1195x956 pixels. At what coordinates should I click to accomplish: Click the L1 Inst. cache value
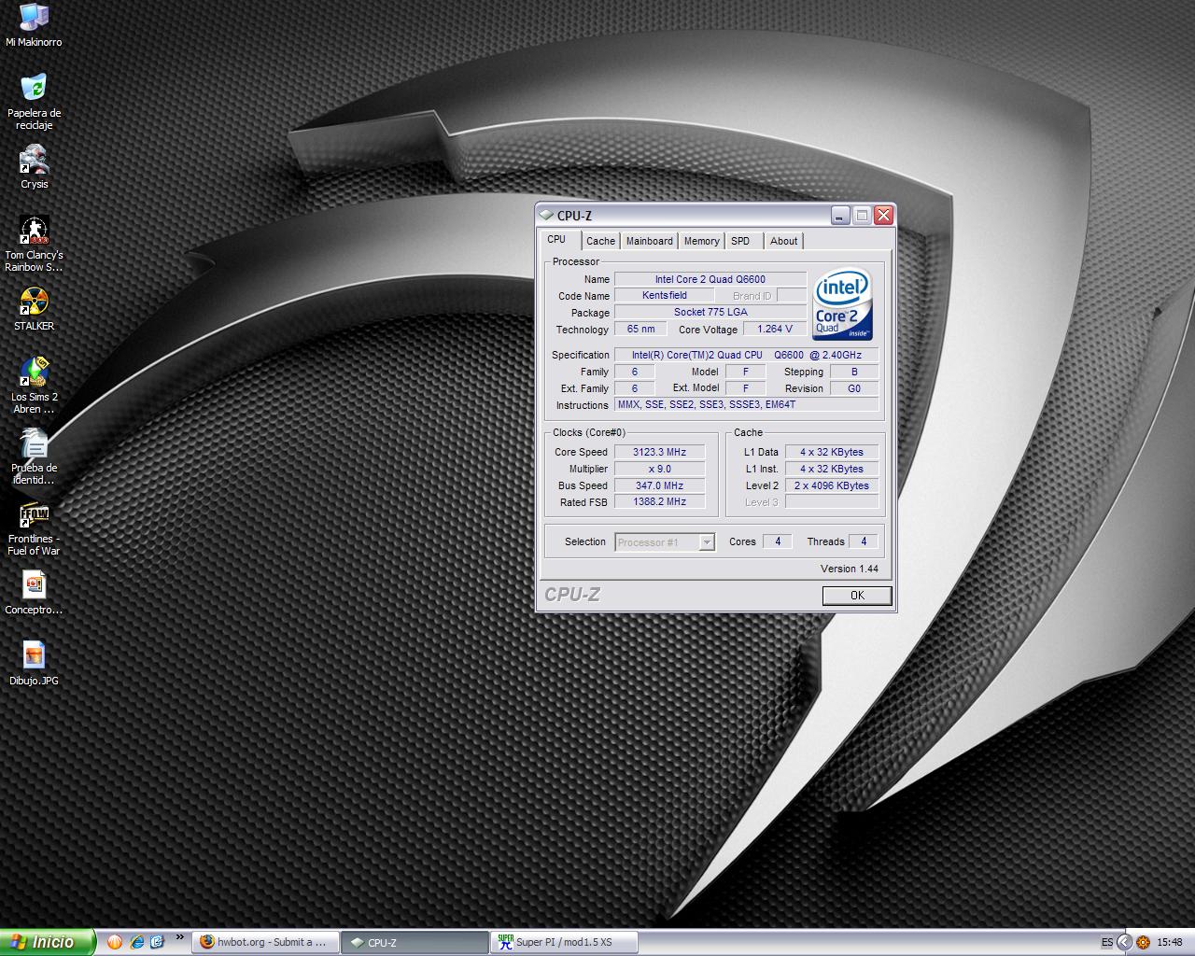click(x=831, y=469)
